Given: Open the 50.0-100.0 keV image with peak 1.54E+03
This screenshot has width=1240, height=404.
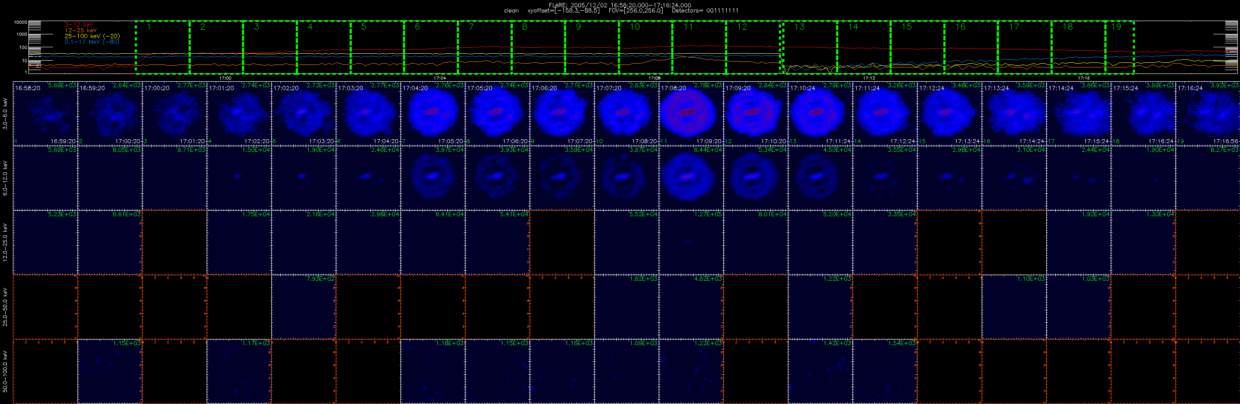Looking at the screenshot, I should 885,371.
